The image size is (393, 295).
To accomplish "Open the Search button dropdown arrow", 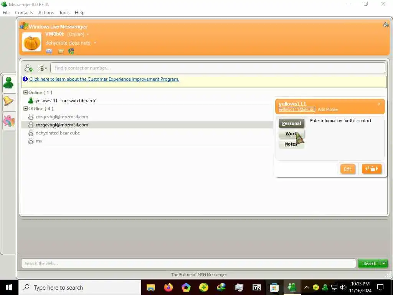I will pyautogui.click(x=384, y=264).
